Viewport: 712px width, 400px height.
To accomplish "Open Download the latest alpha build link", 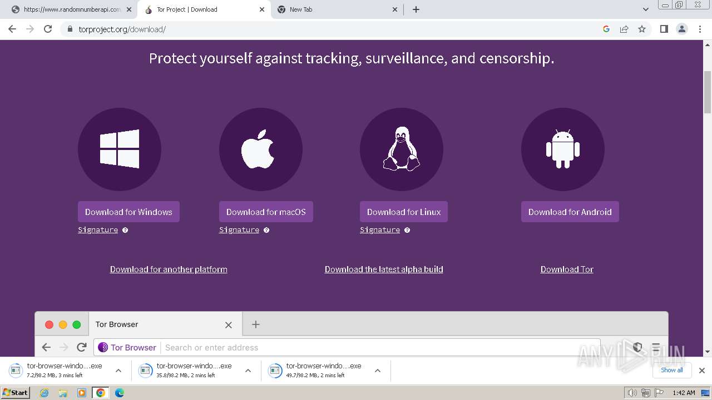I will point(384,269).
